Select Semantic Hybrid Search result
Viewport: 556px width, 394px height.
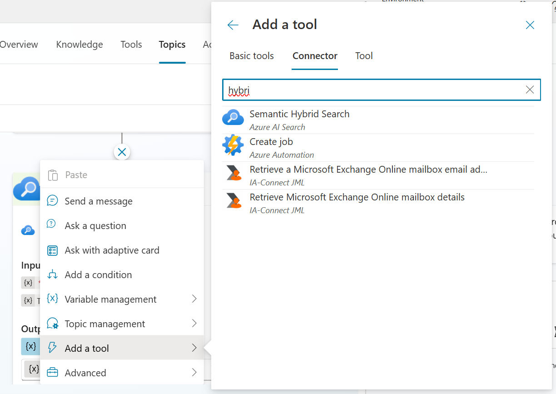378,120
